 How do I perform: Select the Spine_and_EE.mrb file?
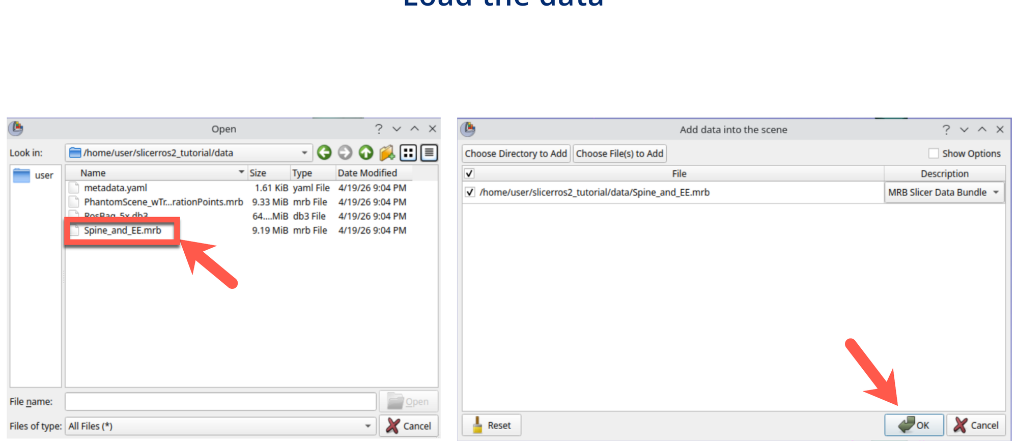pos(122,230)
